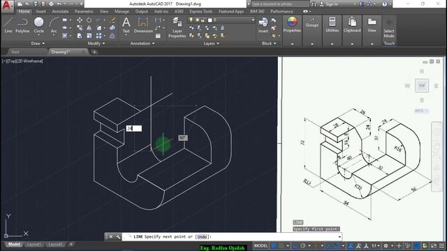Screen dimensions: 447x251
Task: Click the Undo arrow in quick access toolbar
Action: tap(59, 4)
